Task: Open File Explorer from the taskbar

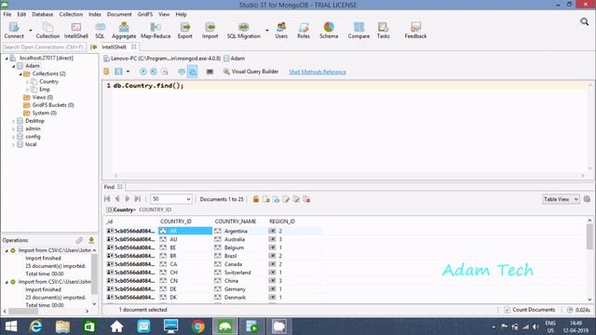Action: pyautogui.click(x=62, y=327)
